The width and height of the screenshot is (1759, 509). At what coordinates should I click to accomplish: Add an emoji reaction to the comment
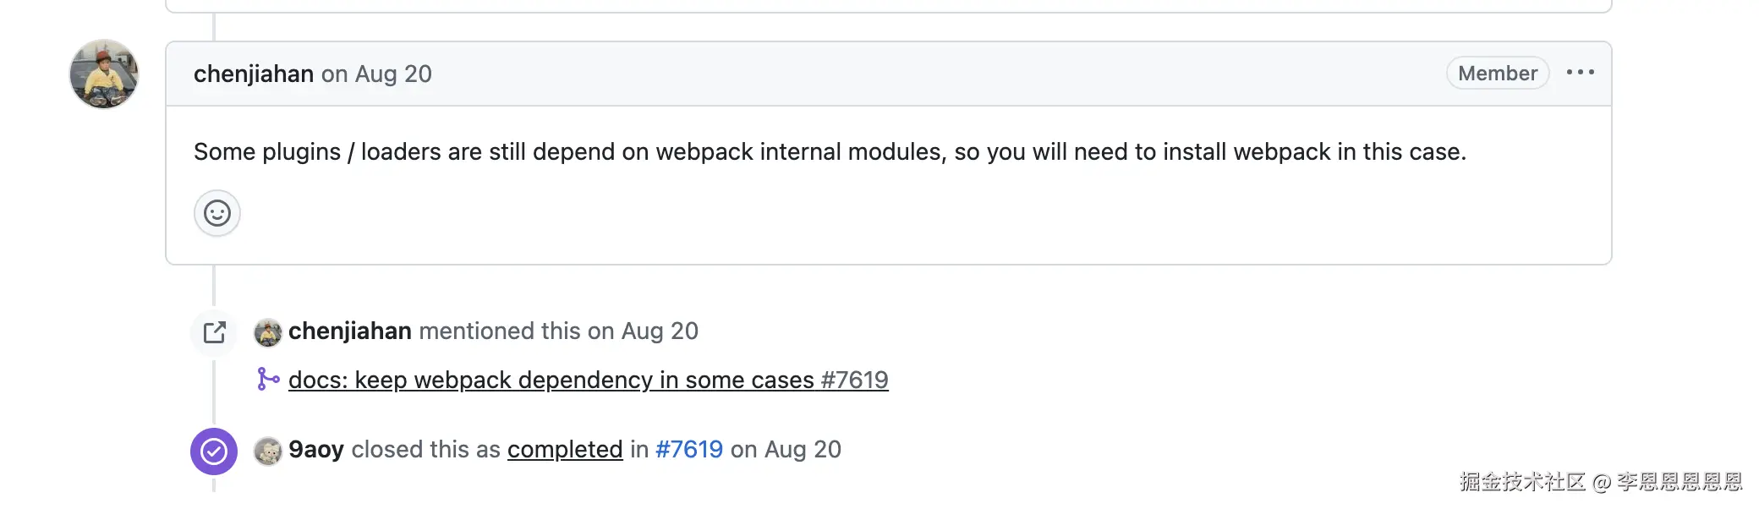click(217, 213)
